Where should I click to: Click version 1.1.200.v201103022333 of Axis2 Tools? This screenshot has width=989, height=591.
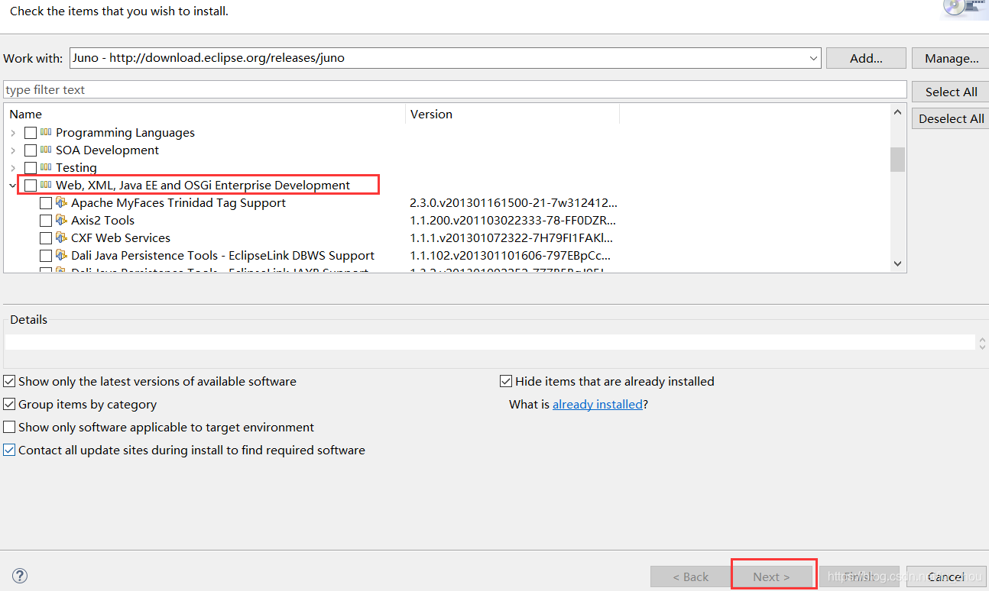click(513, 221)
